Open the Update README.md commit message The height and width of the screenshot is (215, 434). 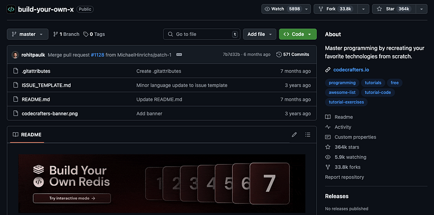point(159,99)
